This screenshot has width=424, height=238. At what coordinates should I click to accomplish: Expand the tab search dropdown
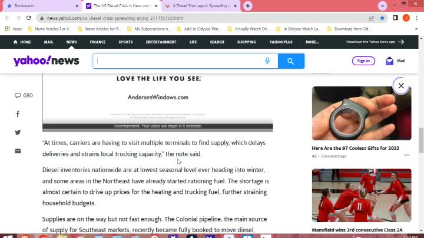[x=382, y=6]
